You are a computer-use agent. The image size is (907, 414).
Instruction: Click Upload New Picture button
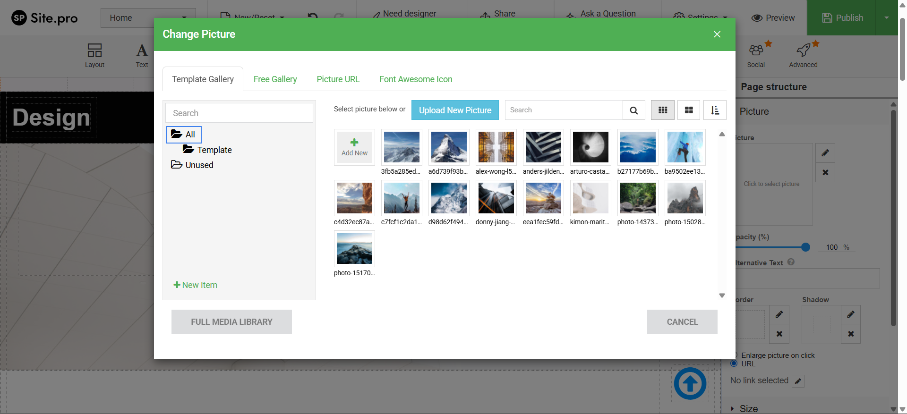point(455,110)
